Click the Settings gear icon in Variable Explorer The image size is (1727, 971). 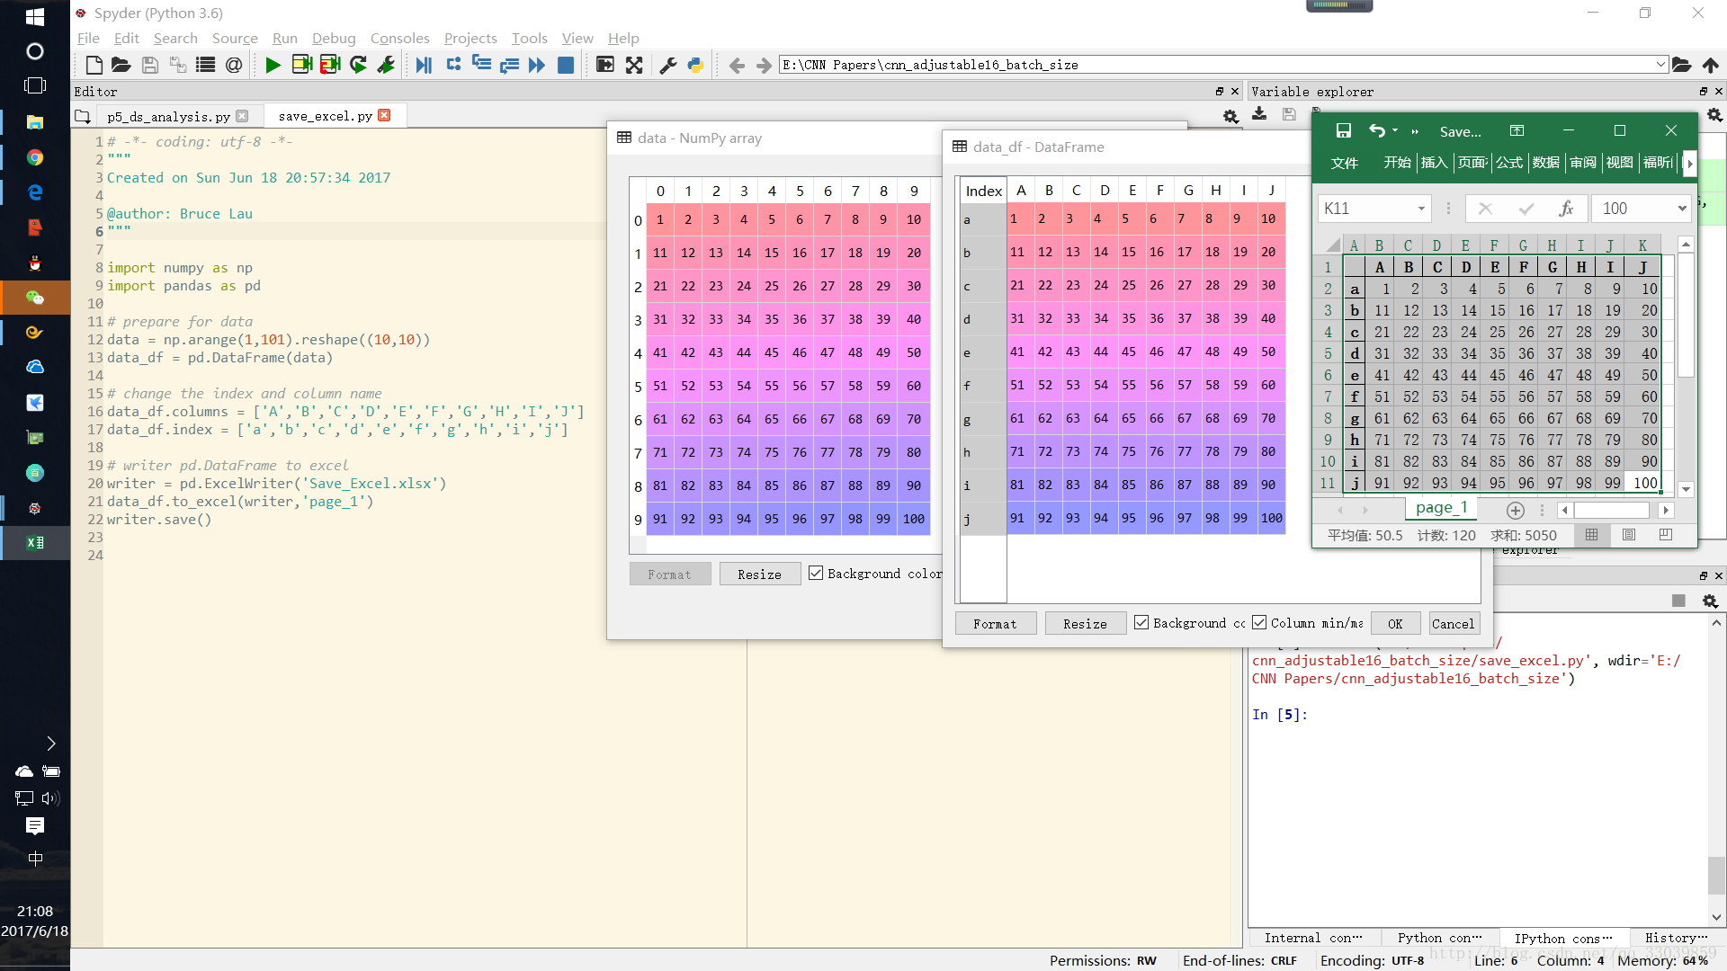point(1231,114)
